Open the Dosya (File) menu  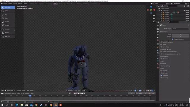(x=5, y=4)
